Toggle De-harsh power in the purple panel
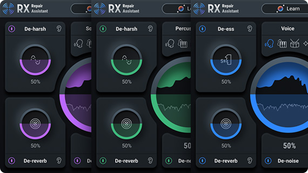 (12, 29)
